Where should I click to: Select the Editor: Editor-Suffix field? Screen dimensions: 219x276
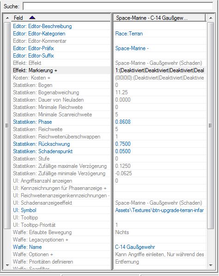61,56
